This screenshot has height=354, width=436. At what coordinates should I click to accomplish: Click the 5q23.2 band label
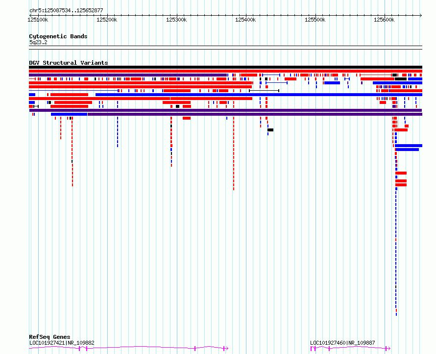point(38,42)
